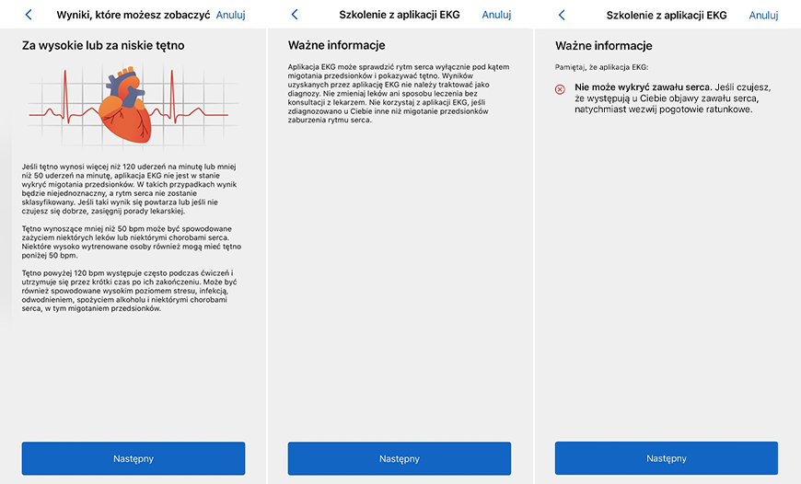Tap the back chevron above the atrial fibrillation paragraph

click(x=295, y=15)
